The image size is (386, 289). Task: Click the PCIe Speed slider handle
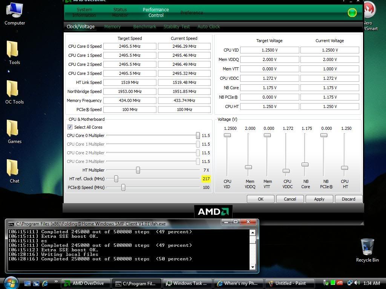click(123, 187)
